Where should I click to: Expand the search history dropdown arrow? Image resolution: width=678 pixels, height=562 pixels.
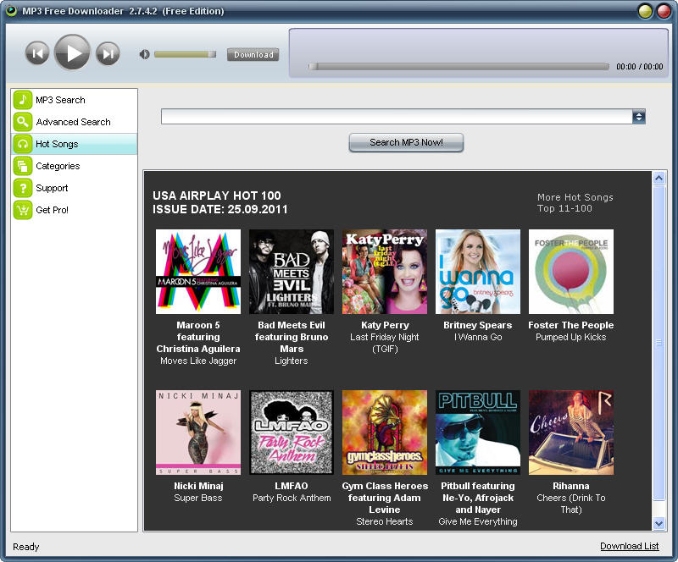(x=639, y=117)
